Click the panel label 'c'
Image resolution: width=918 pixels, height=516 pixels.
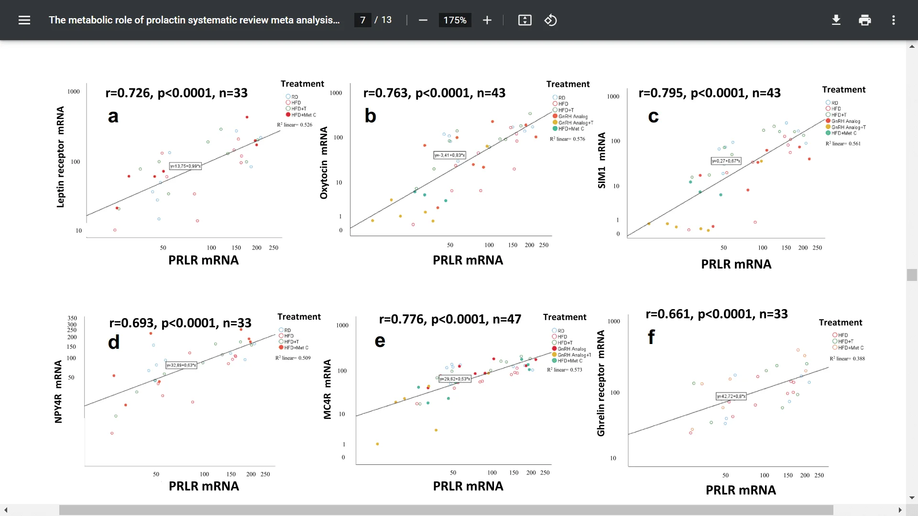pyautogui.click(x=653, y=116)
